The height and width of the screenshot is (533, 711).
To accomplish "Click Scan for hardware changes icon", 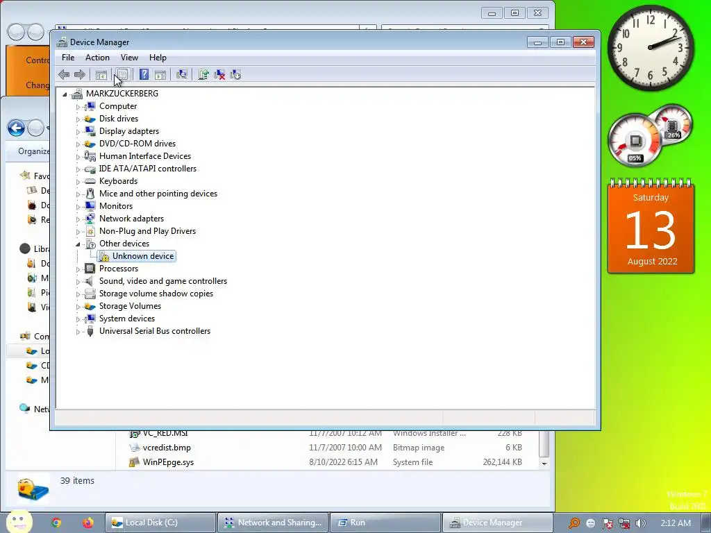I will click(x=182, y=75).
